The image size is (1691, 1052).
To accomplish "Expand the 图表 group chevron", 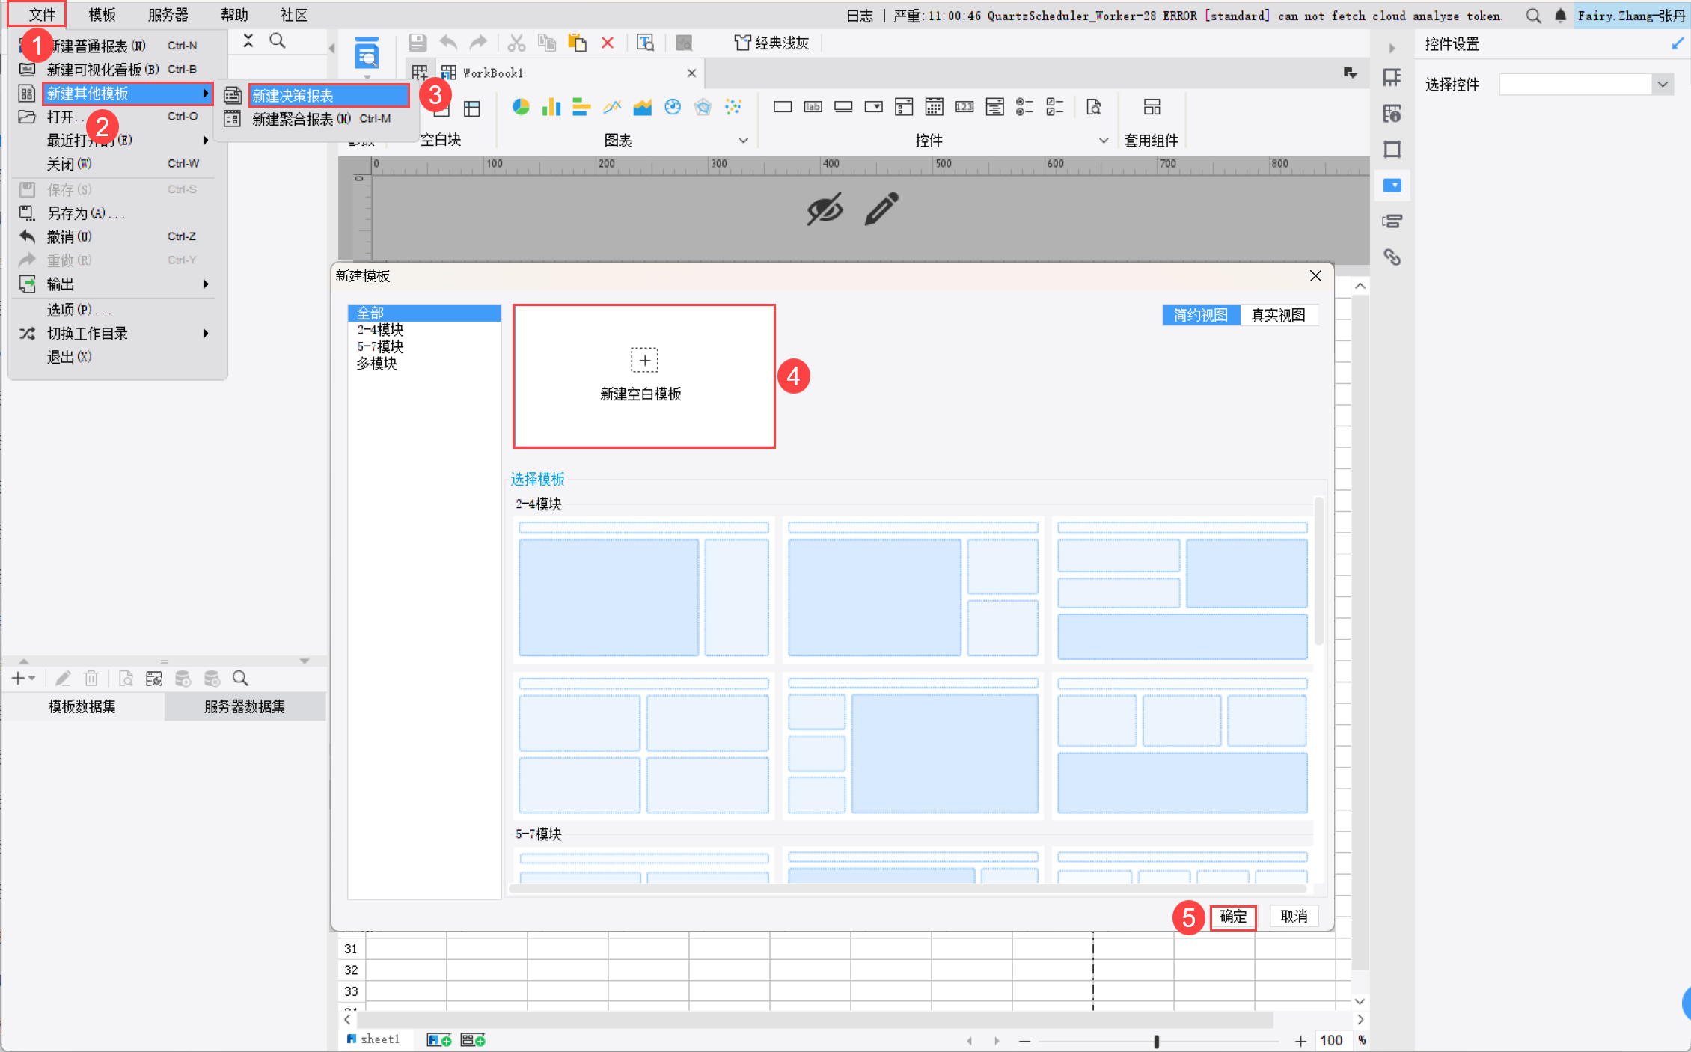I will 743,141.
